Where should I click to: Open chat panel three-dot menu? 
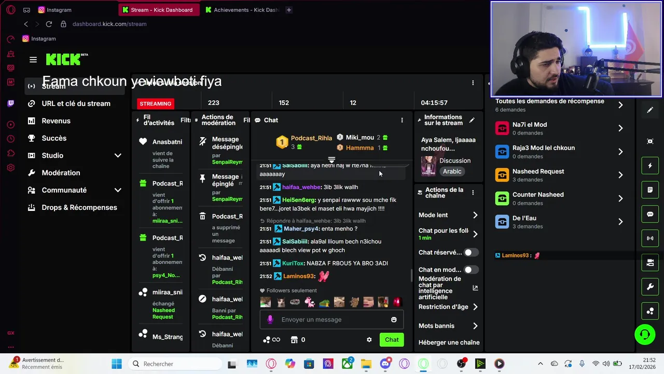click(x=402, y=120)
